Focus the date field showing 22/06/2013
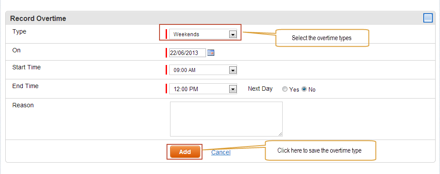 click(x=188, y=52)
